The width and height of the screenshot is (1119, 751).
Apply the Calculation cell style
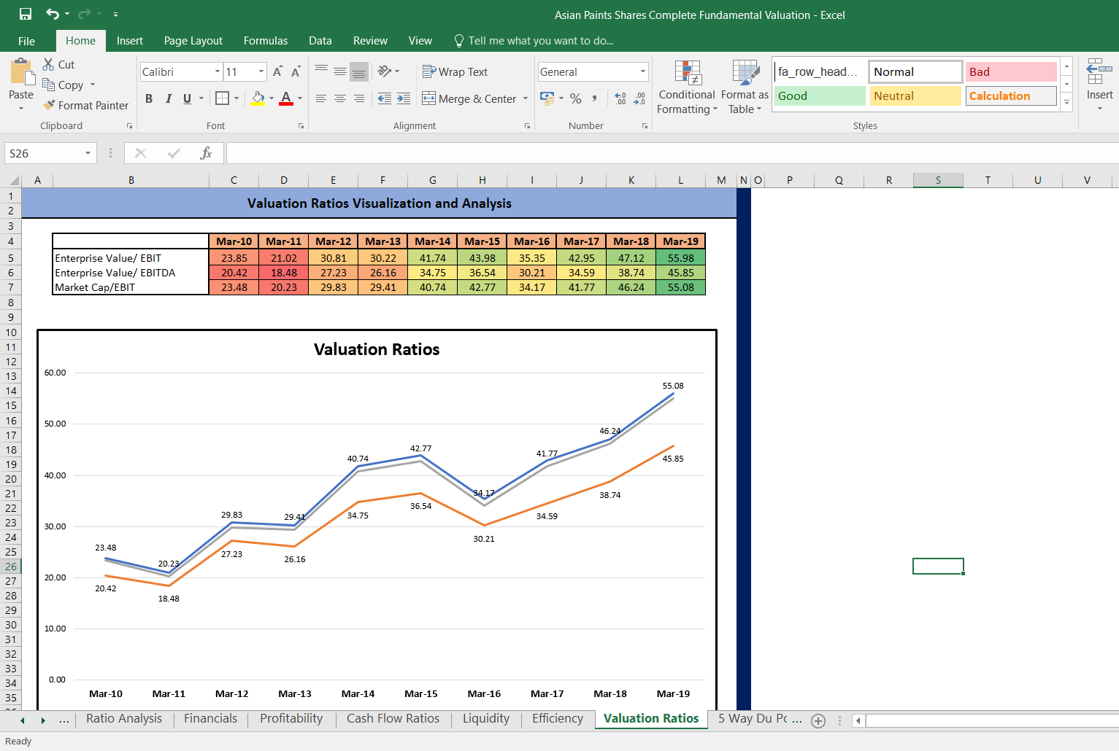[1011, 96]
